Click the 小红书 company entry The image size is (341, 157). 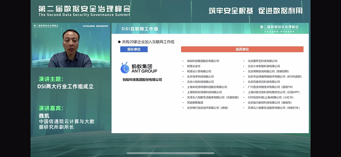(270, 98)
